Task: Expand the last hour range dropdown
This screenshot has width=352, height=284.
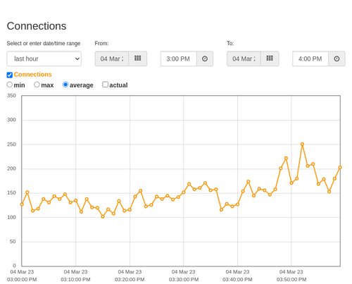Action: click(44, 58)
